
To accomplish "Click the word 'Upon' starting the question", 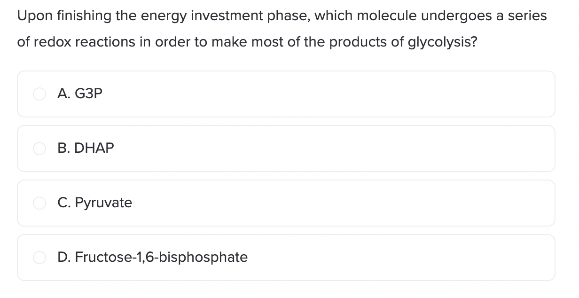I will tap(32, 17).
